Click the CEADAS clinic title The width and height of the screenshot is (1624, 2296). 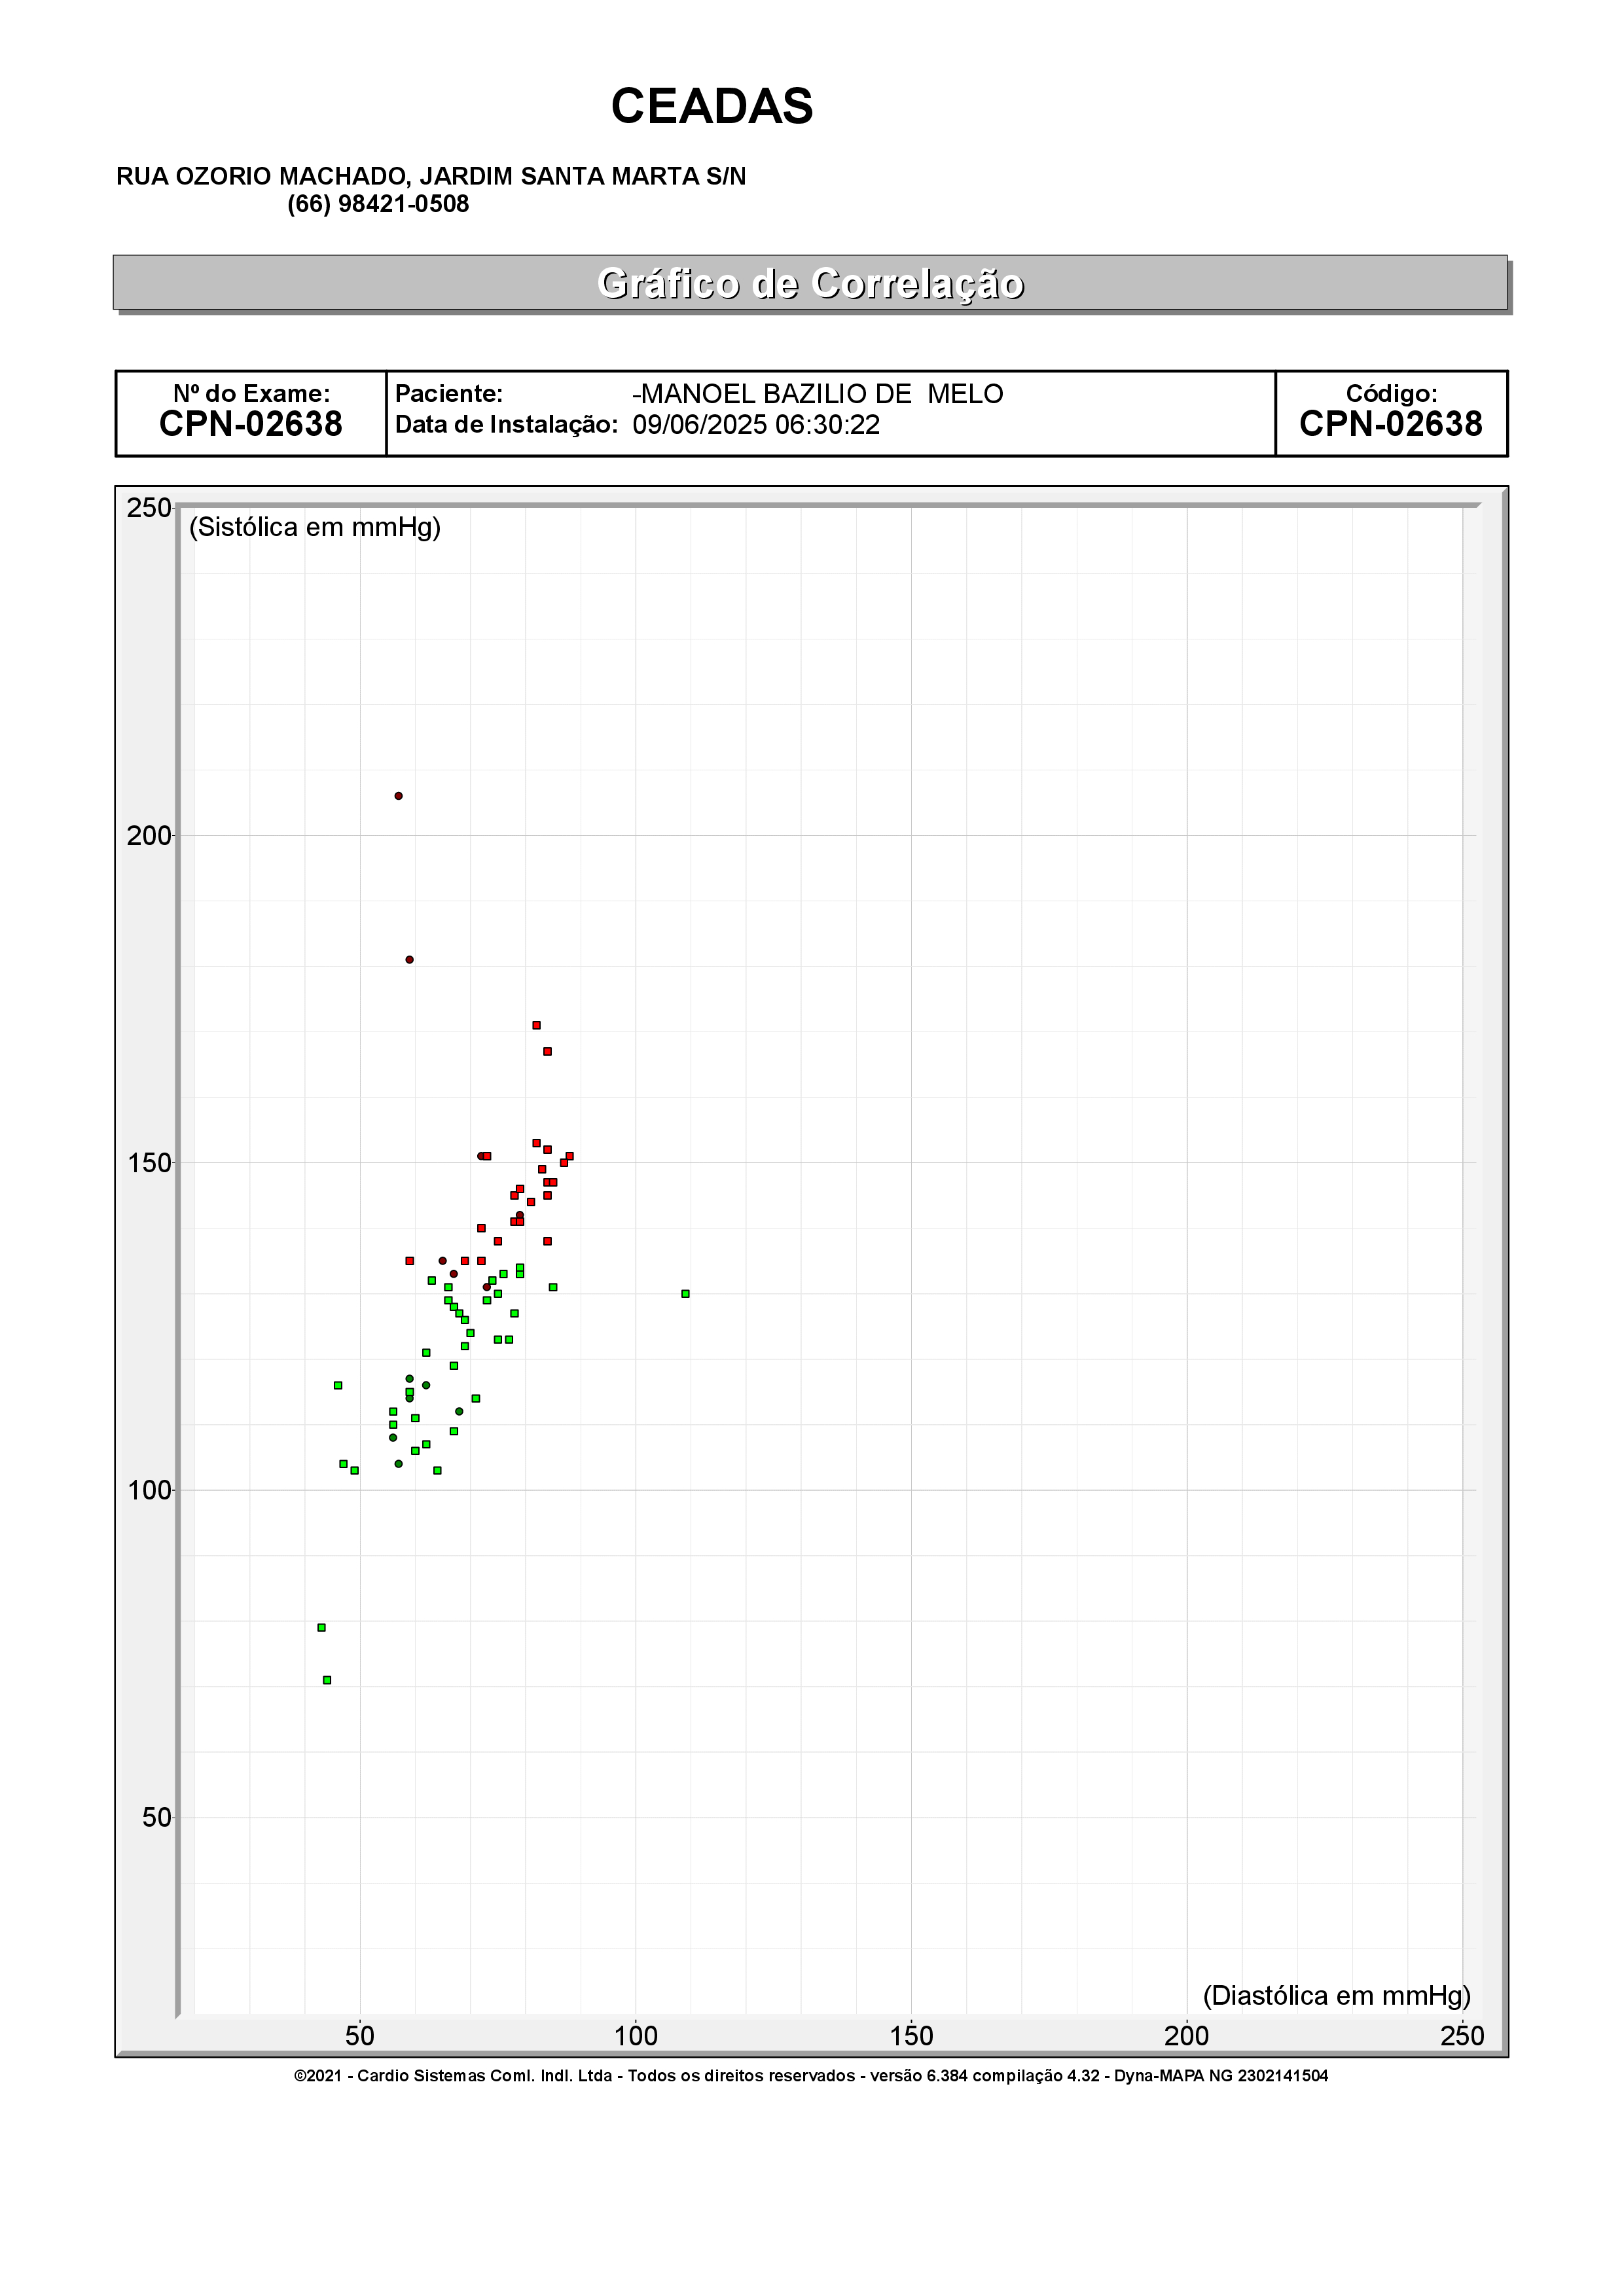(711, 105)
